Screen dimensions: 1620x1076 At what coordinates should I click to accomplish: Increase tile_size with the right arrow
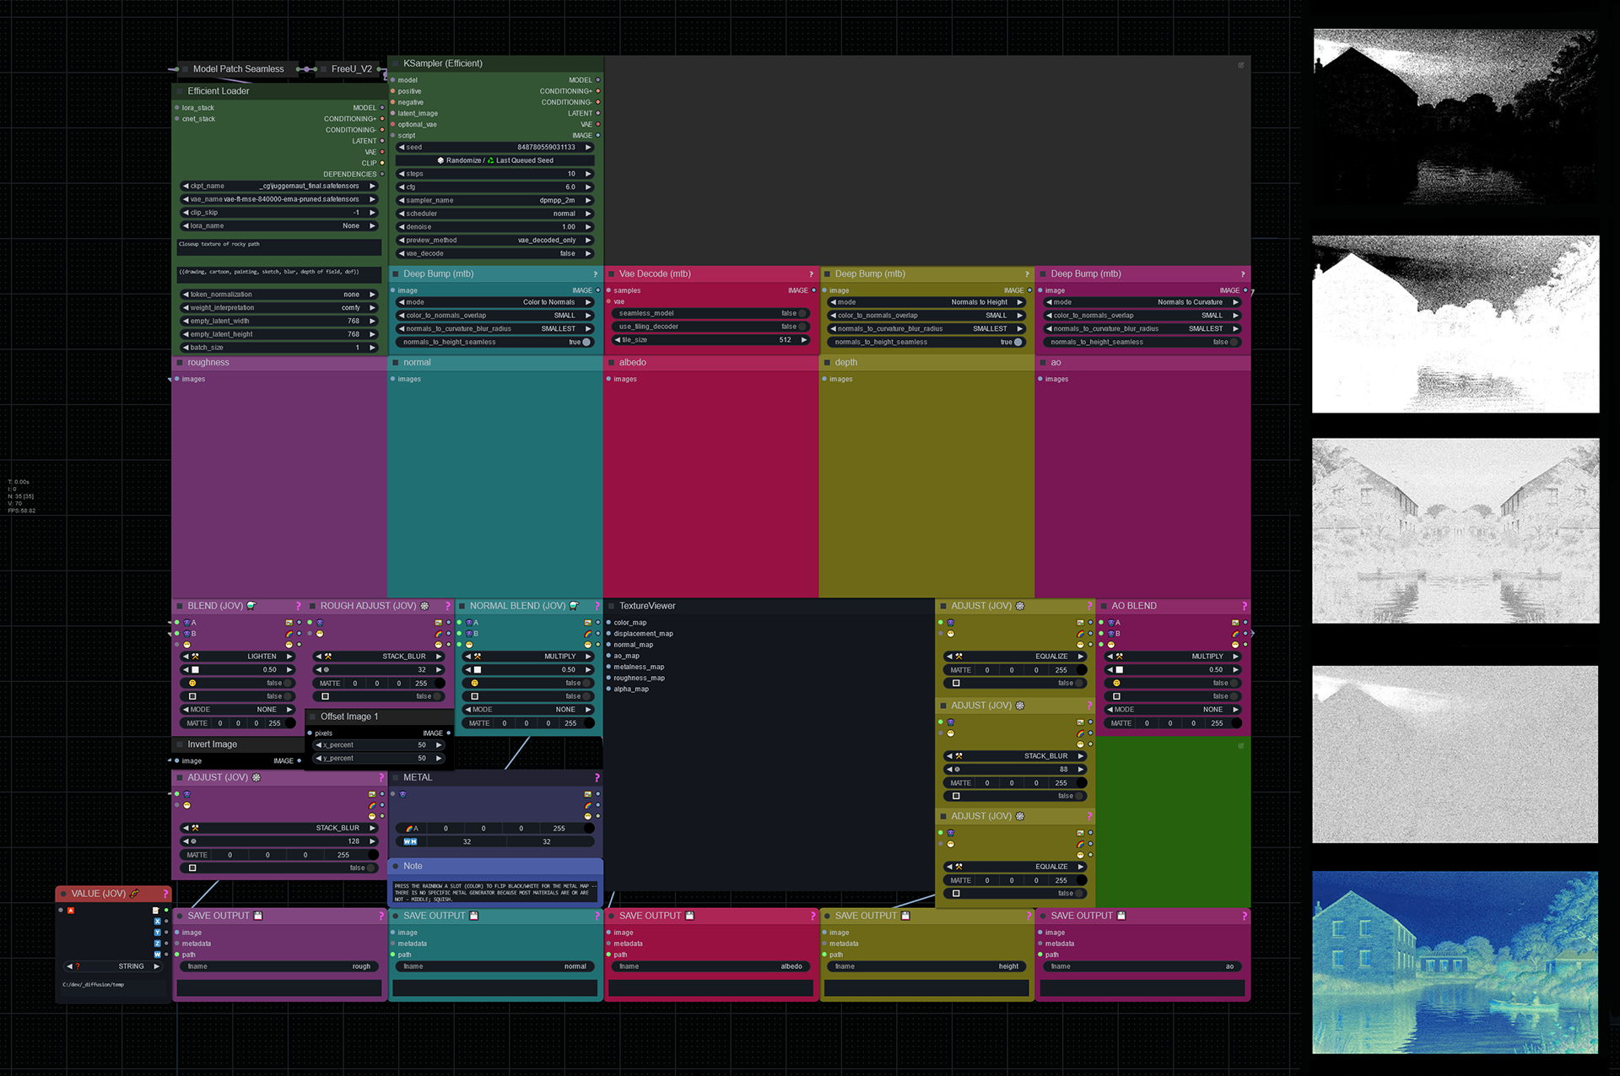[x=804, y=340]
